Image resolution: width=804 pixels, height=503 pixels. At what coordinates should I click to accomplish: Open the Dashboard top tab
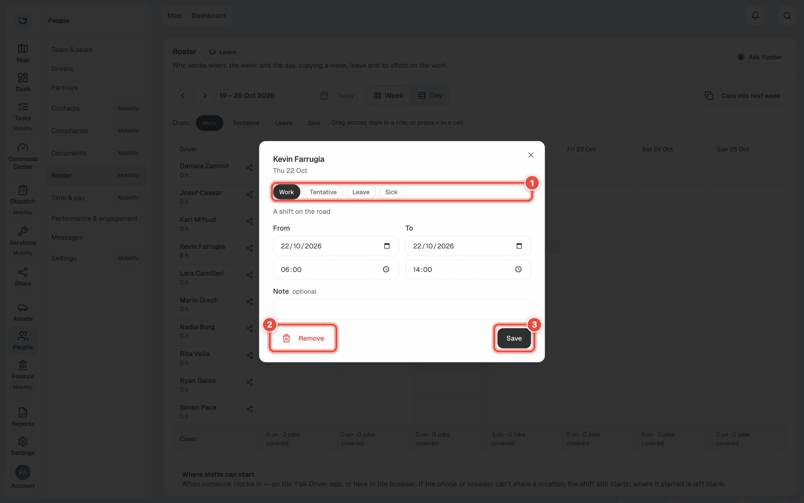(x=209, y=16)
